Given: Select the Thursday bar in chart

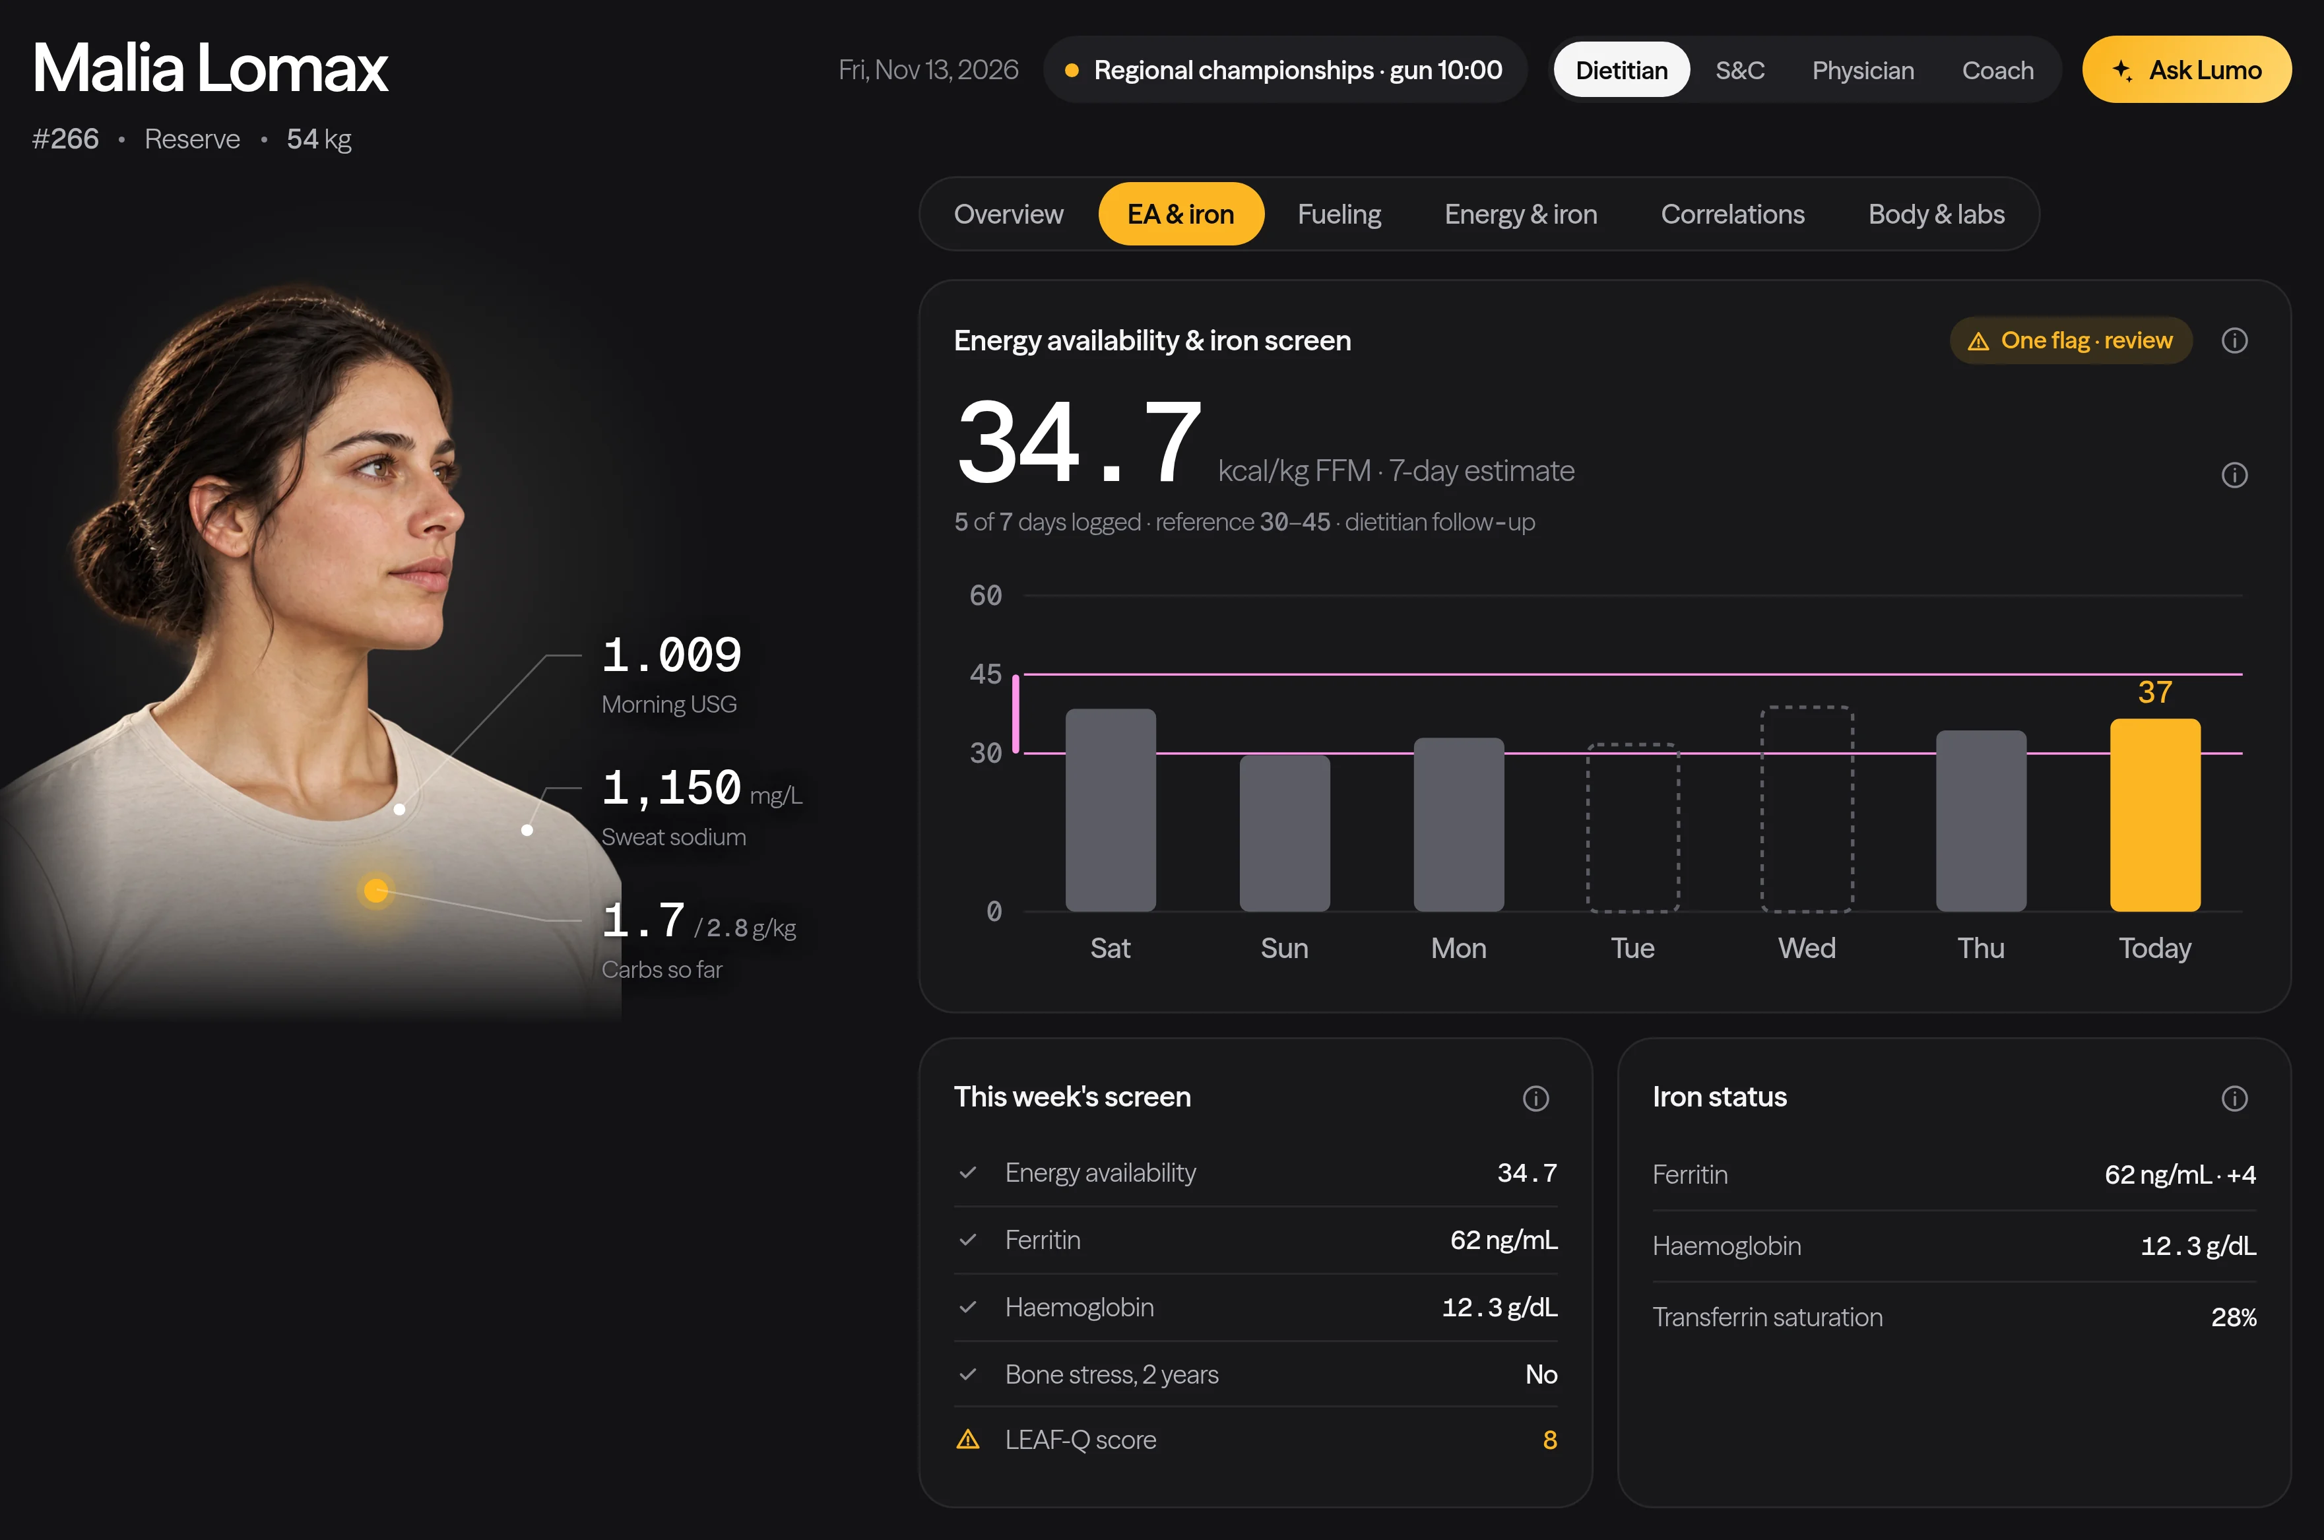Looking at the screenshot, I should pyautogui.click(x=1980, y=821).
